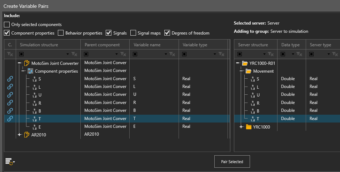Viewport: 340px width, 172px height.
Task: Uncheck Degrees of freedom checkbox
Action: point(167,33)
